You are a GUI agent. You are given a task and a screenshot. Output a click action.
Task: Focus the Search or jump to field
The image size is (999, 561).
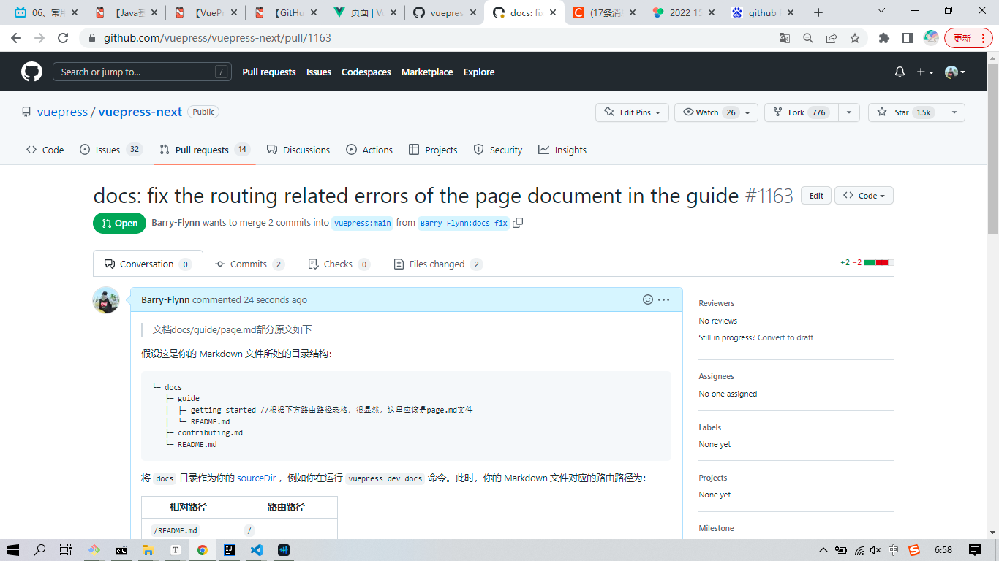click(135, 72)
